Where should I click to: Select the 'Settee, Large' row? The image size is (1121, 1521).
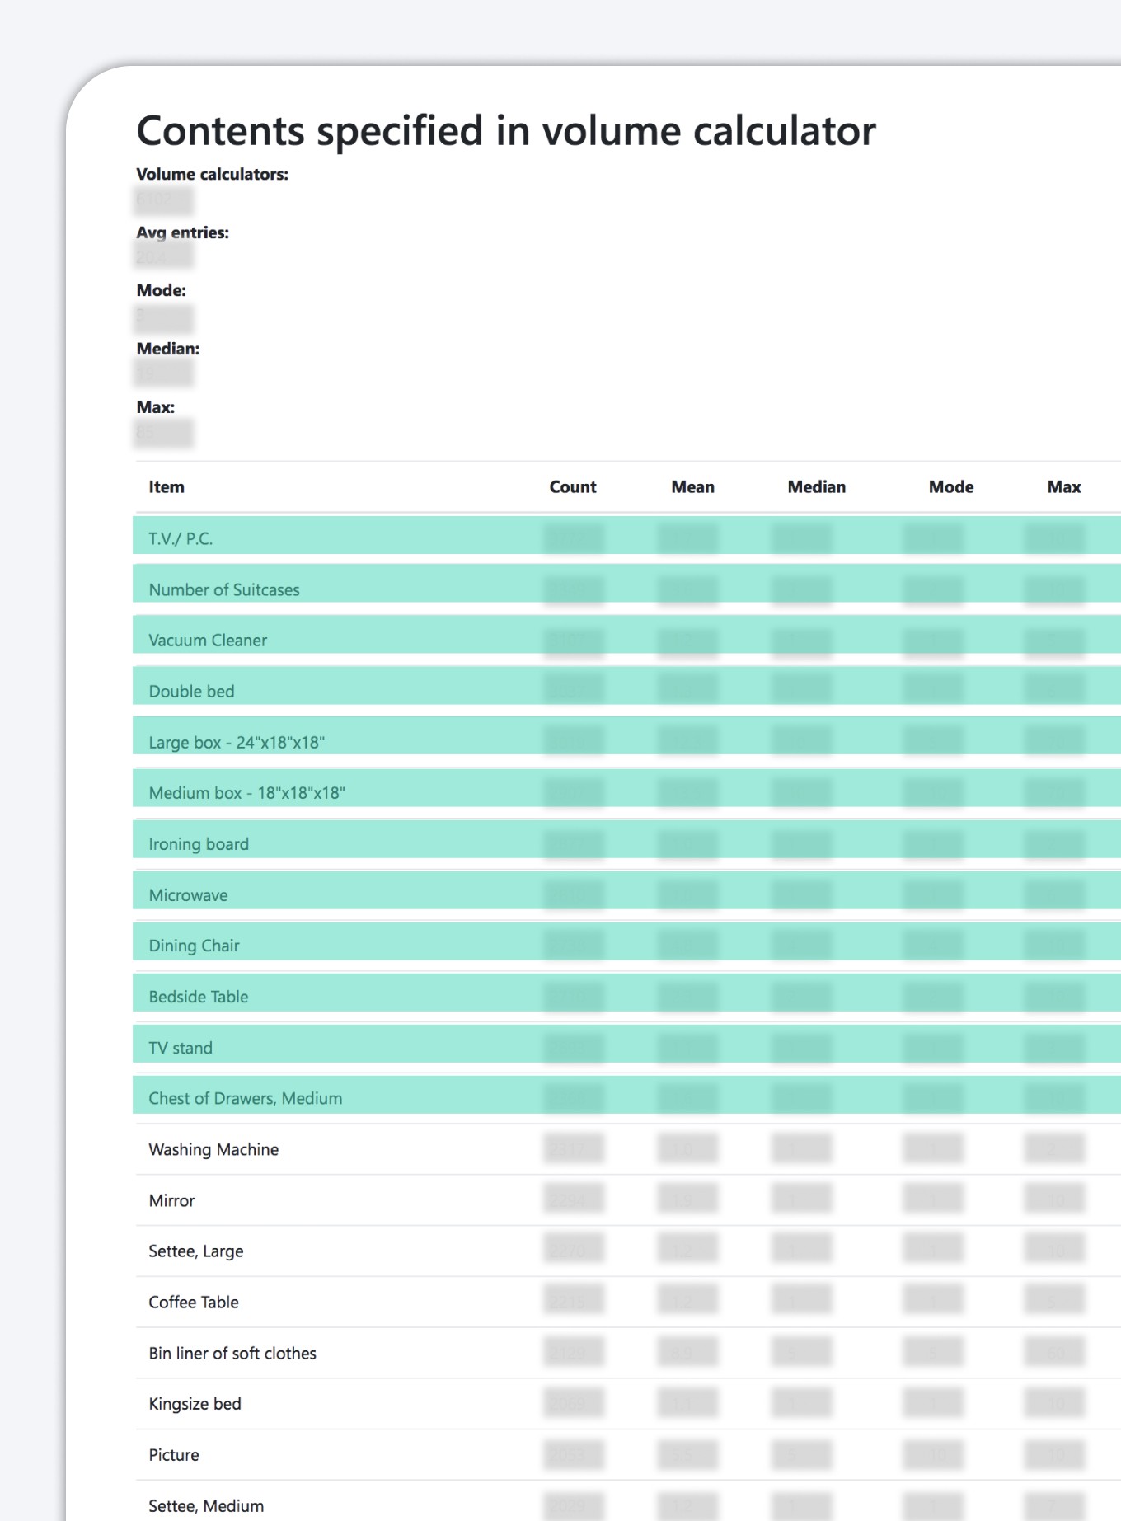[626, 1251]
